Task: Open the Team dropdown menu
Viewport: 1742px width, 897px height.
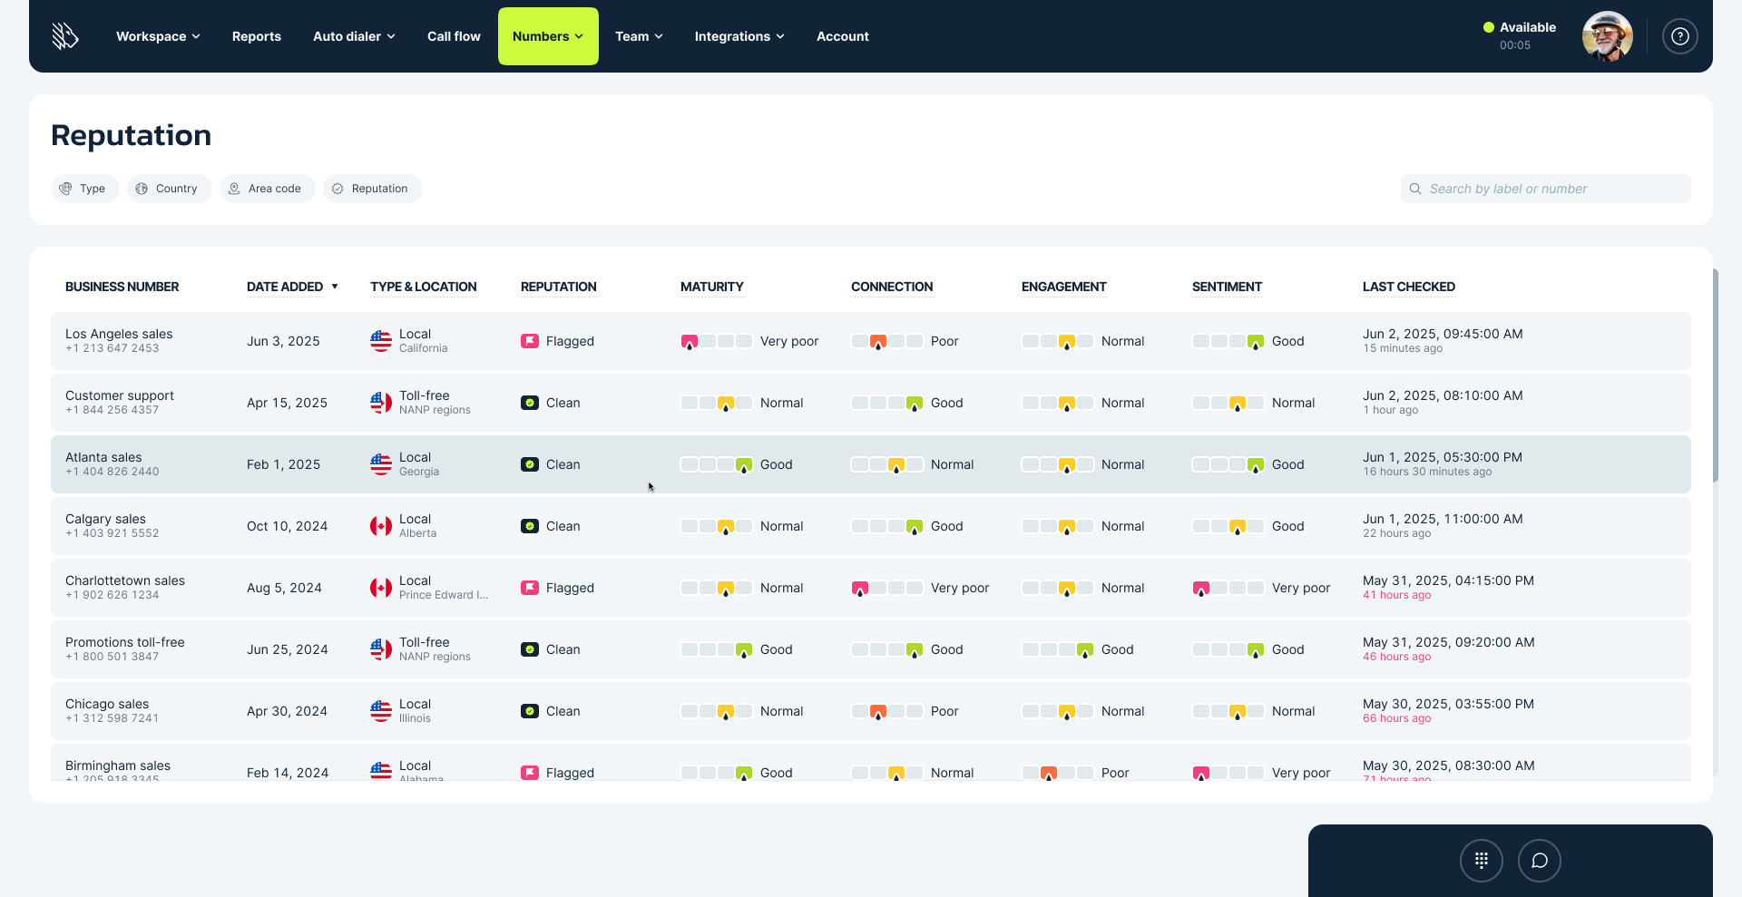Action: click(639, 36)
